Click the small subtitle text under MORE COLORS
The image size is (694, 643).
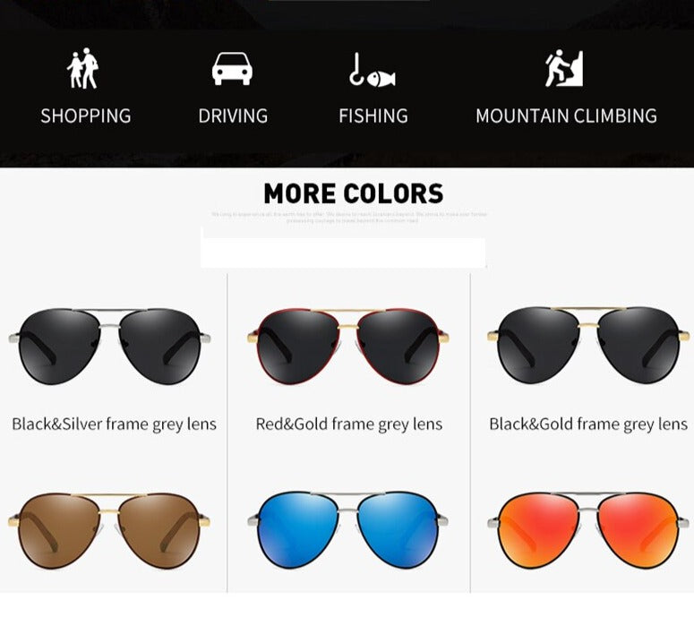tap(349, 217)
